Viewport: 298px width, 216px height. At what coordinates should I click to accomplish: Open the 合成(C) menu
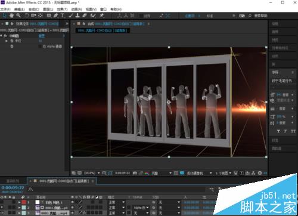point(34,9)
